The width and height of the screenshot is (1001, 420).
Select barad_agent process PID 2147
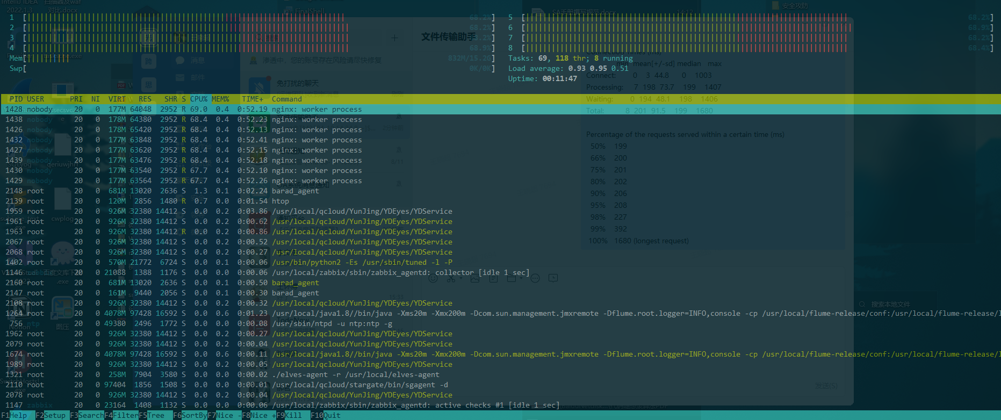500,293
